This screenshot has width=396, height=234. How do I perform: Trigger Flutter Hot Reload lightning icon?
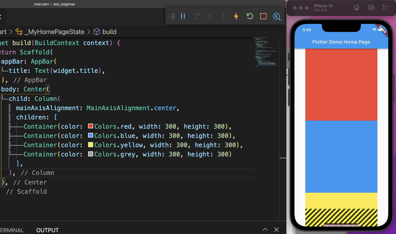coord(236,16)
